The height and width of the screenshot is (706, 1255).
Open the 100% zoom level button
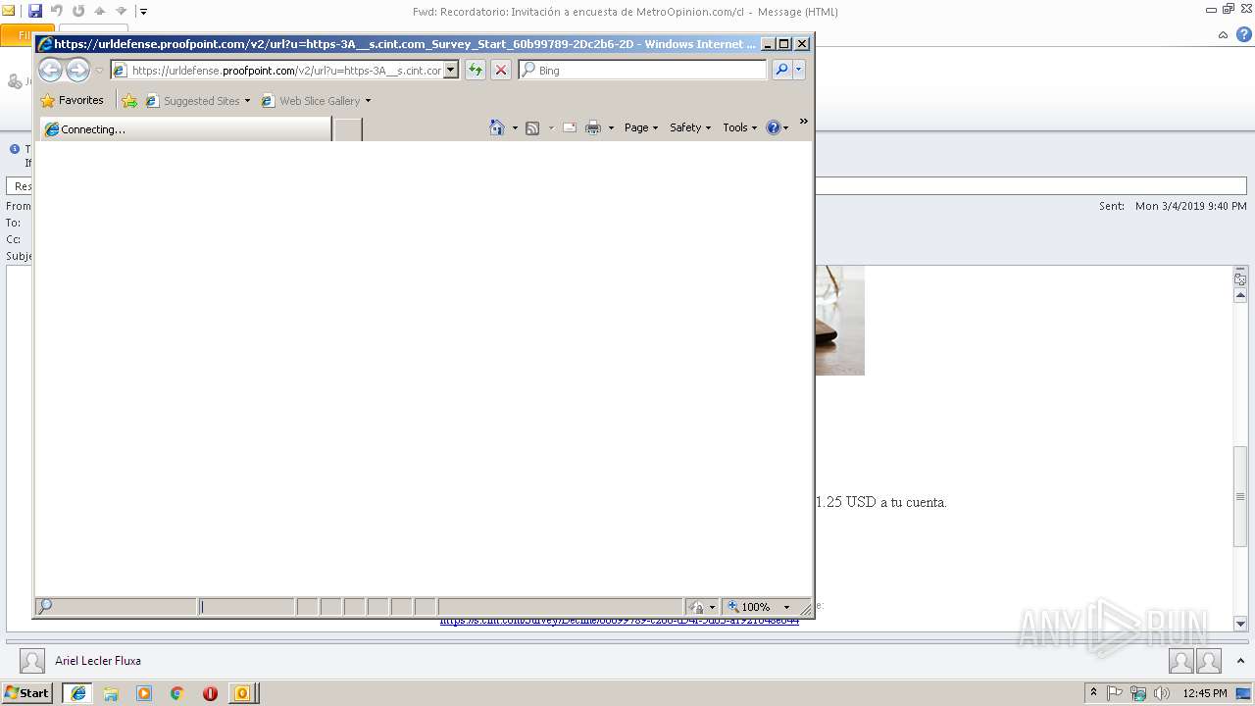click(x=750, y=607)
